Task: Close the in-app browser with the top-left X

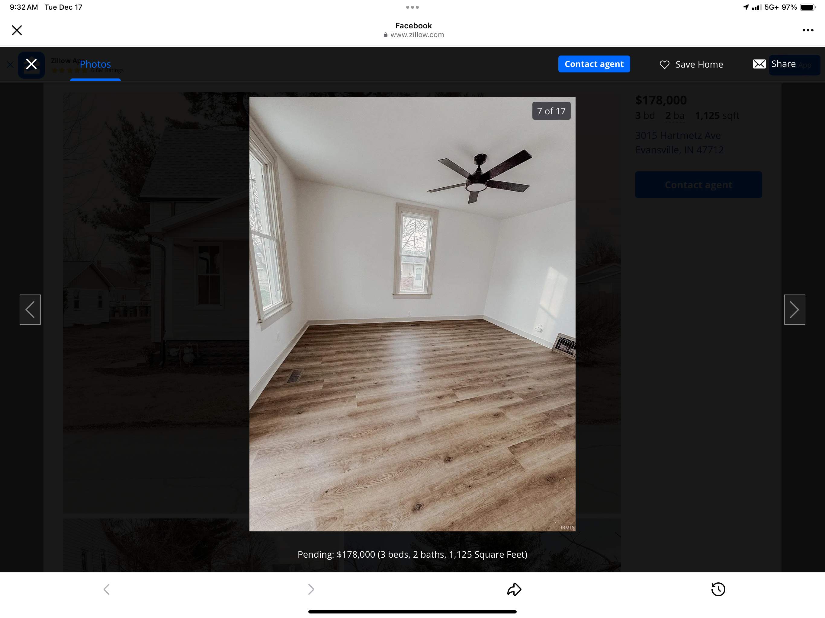Action: click(17, 30)
